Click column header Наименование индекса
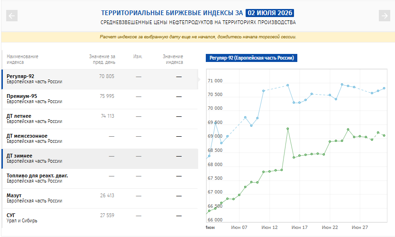This screenshot has height=237, width=395. [x=22, y=59]
